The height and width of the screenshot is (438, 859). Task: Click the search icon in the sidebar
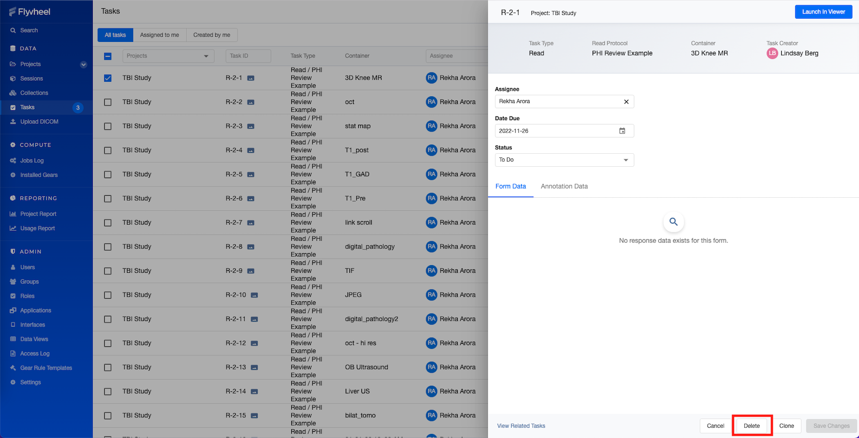(13, 31)
